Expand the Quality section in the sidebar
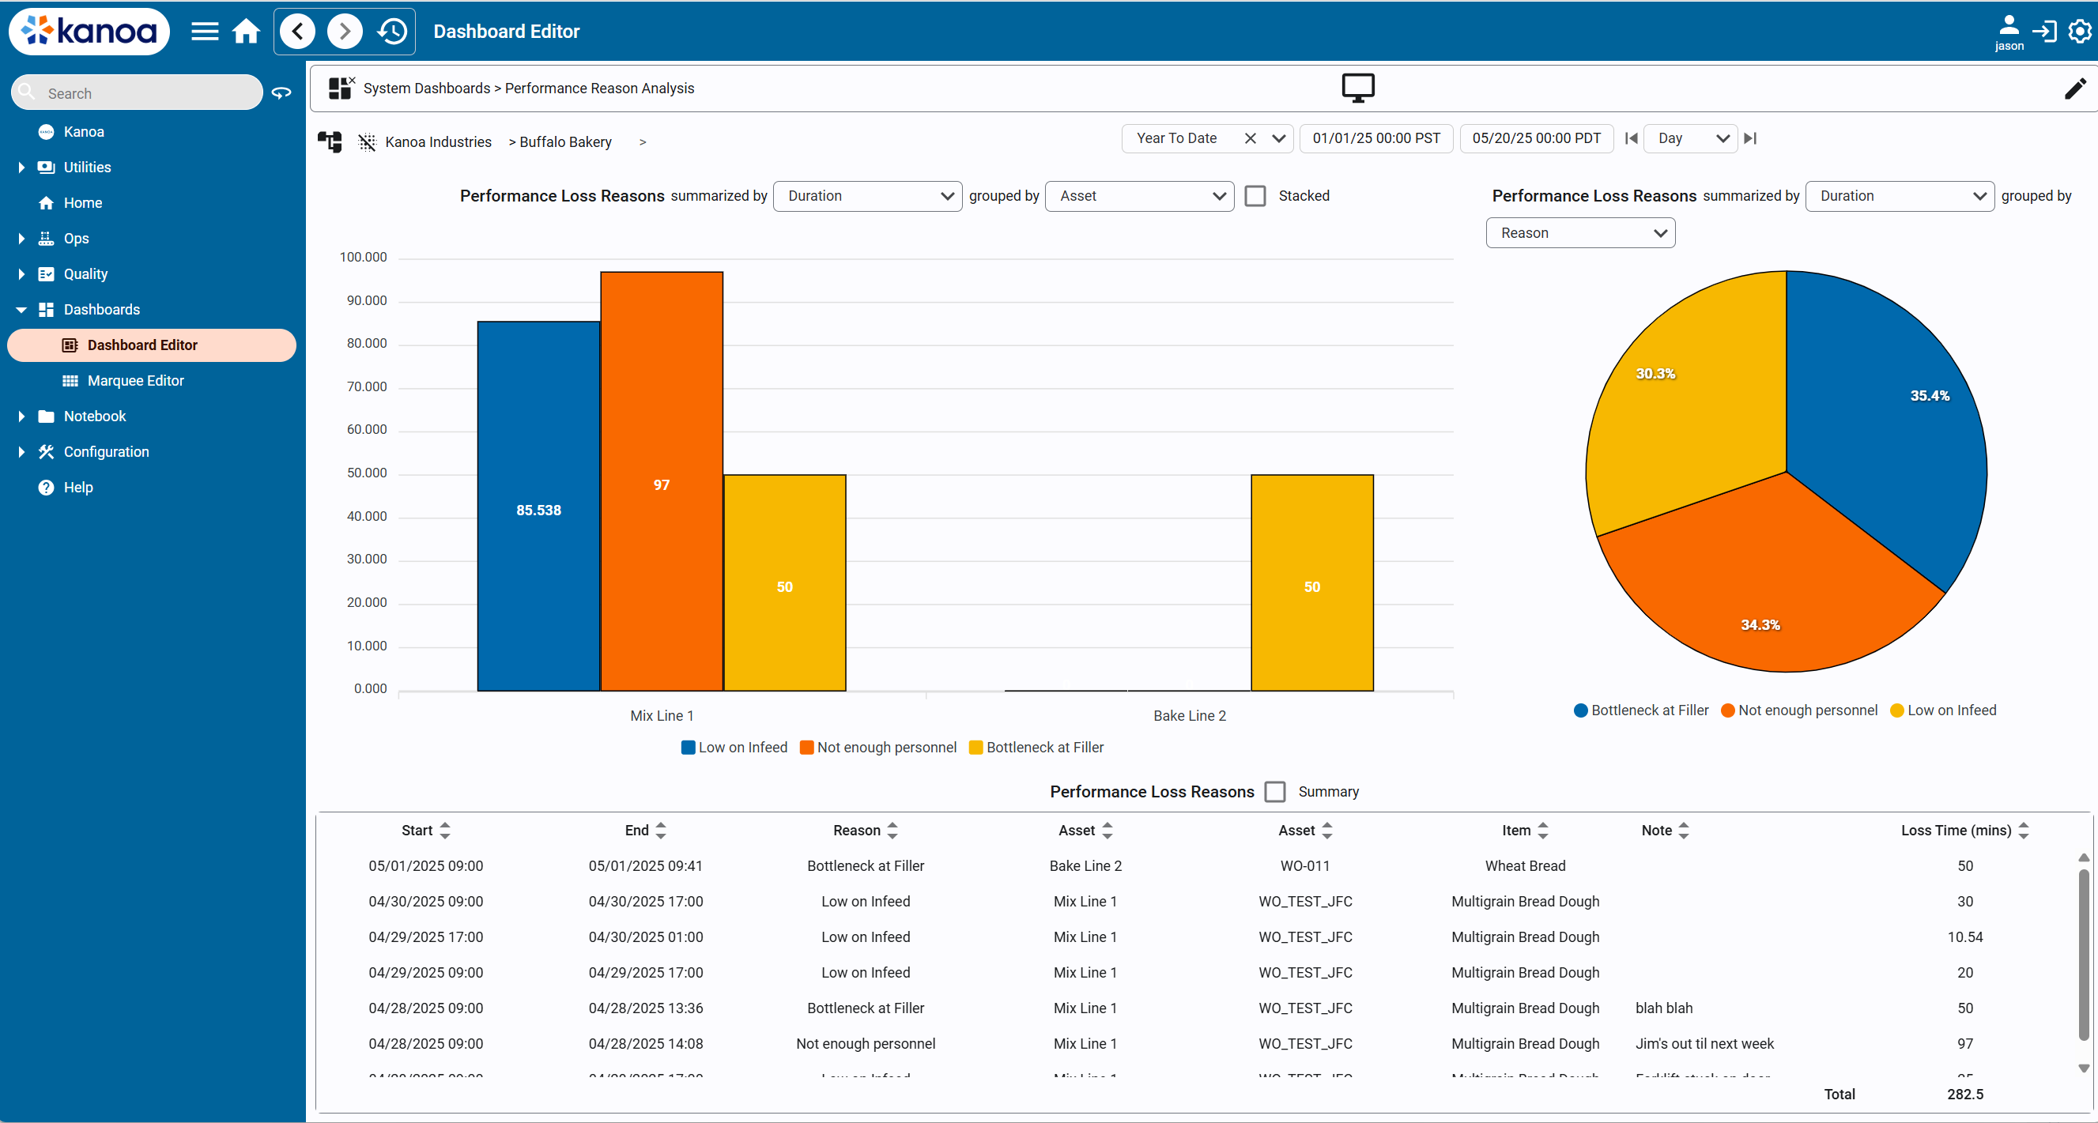Screen dimensions: 2098x1123 21,273
